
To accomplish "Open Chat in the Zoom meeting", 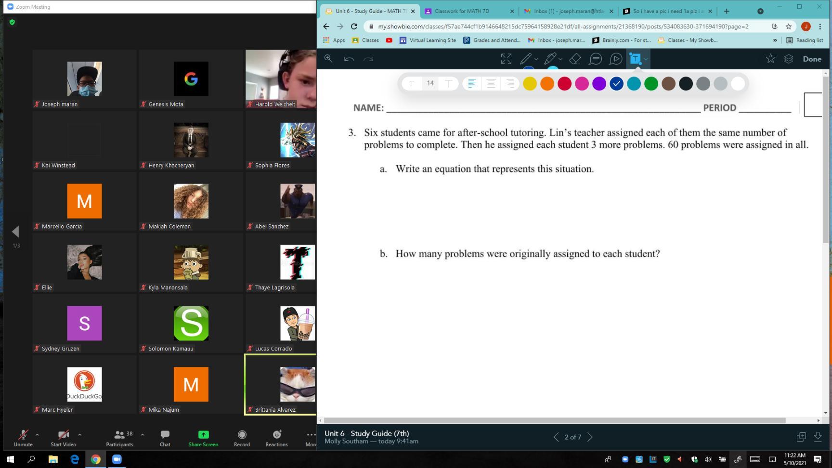I will [x=165, y=438].
